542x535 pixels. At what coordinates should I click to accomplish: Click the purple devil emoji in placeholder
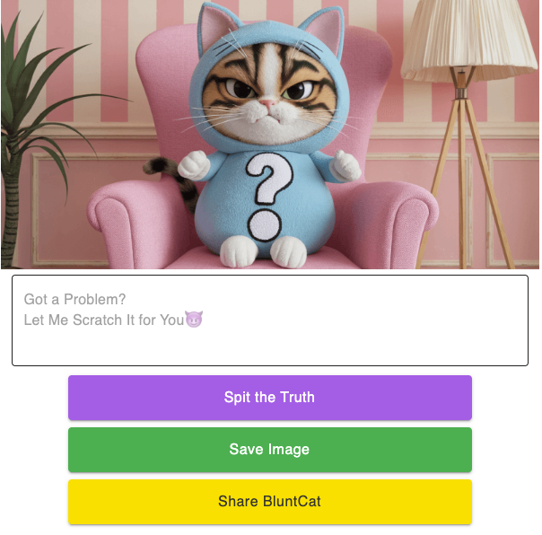[194, 319]
